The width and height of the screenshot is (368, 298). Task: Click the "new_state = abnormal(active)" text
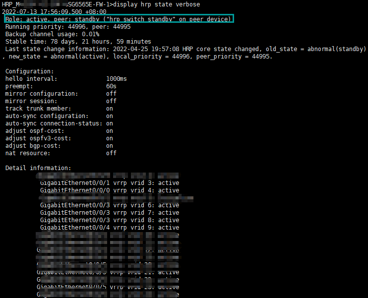tap(57, 57)
